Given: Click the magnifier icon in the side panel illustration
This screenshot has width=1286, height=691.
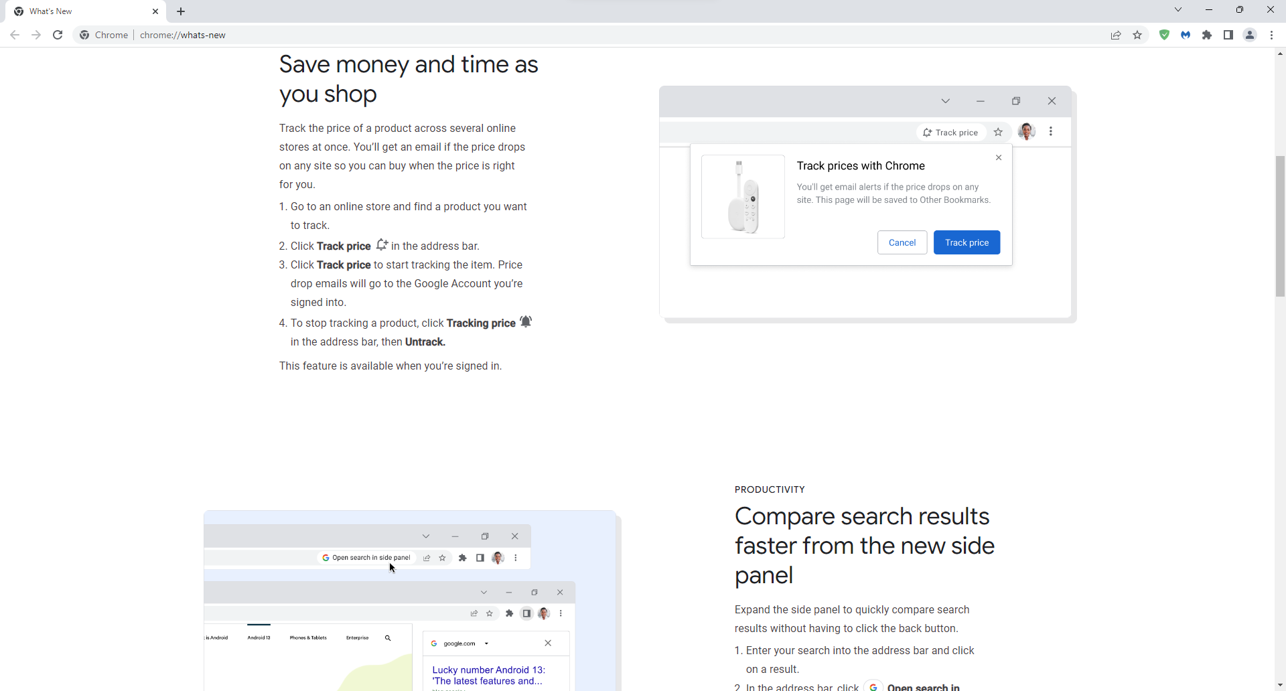Looking at the screenshot, I should coord(388,638).
